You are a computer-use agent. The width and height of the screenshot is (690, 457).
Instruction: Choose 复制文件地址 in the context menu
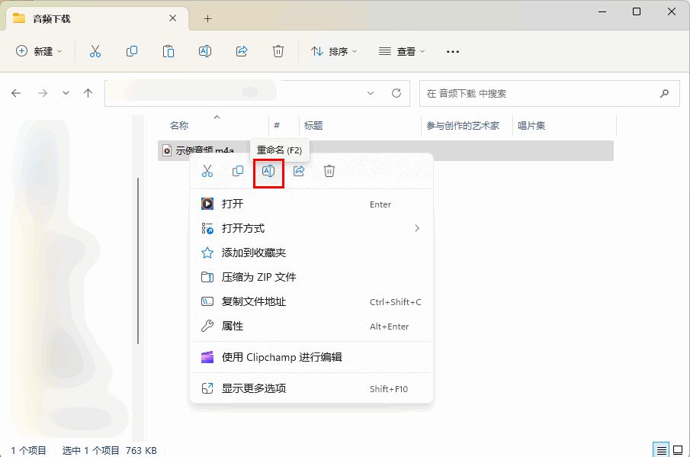pyautogui.click(x=310, y=301)
